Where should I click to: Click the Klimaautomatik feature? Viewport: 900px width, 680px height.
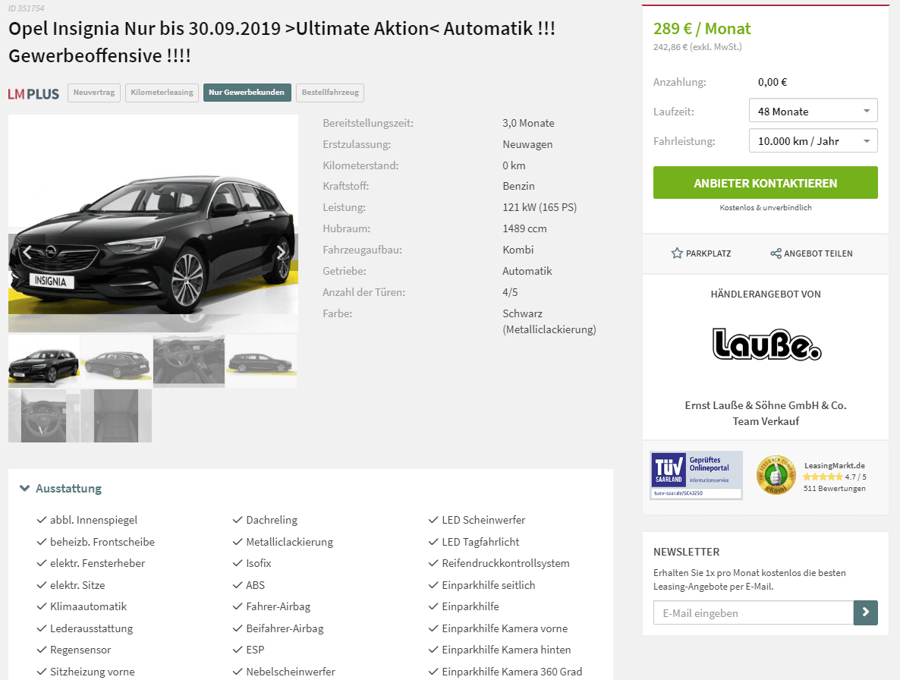pyautogui.click(x=88, y=606)
